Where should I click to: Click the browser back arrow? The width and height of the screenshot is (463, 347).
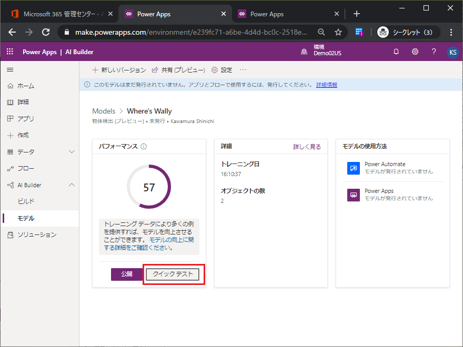click(x=12, y=32)
